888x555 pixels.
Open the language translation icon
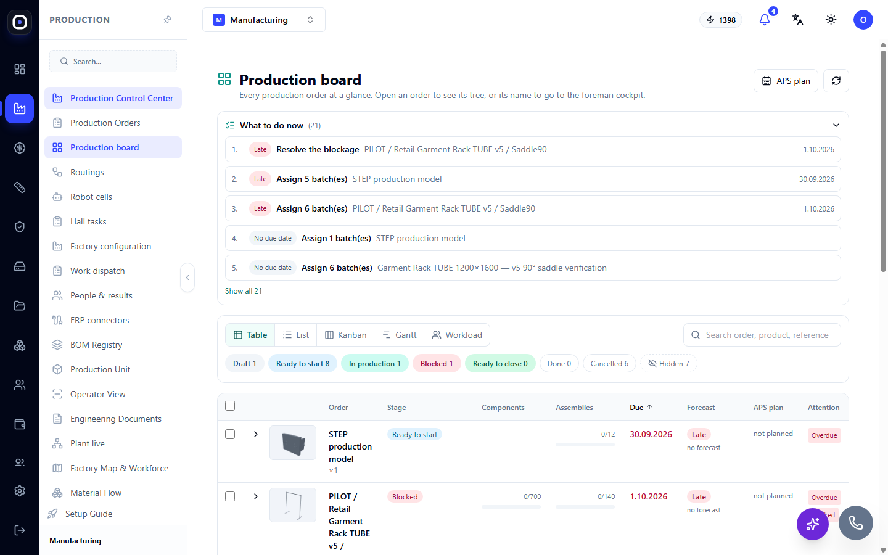(798, 20)
